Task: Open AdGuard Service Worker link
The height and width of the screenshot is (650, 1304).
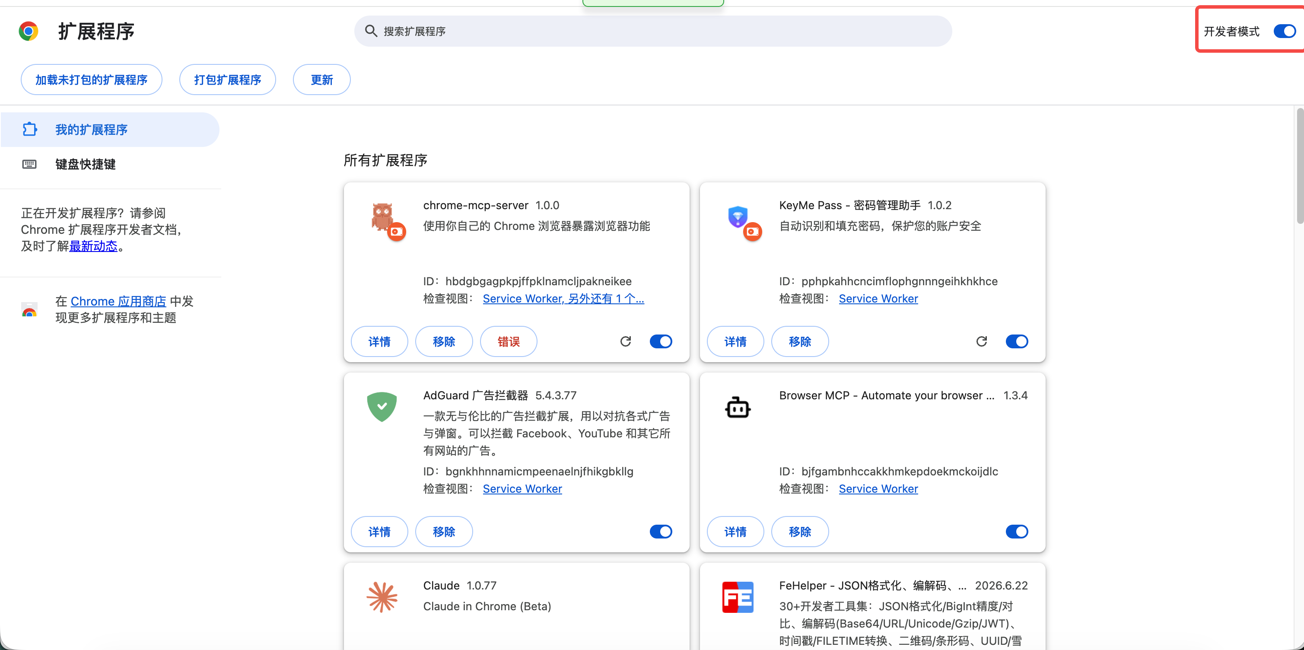Action: (522, 488)
